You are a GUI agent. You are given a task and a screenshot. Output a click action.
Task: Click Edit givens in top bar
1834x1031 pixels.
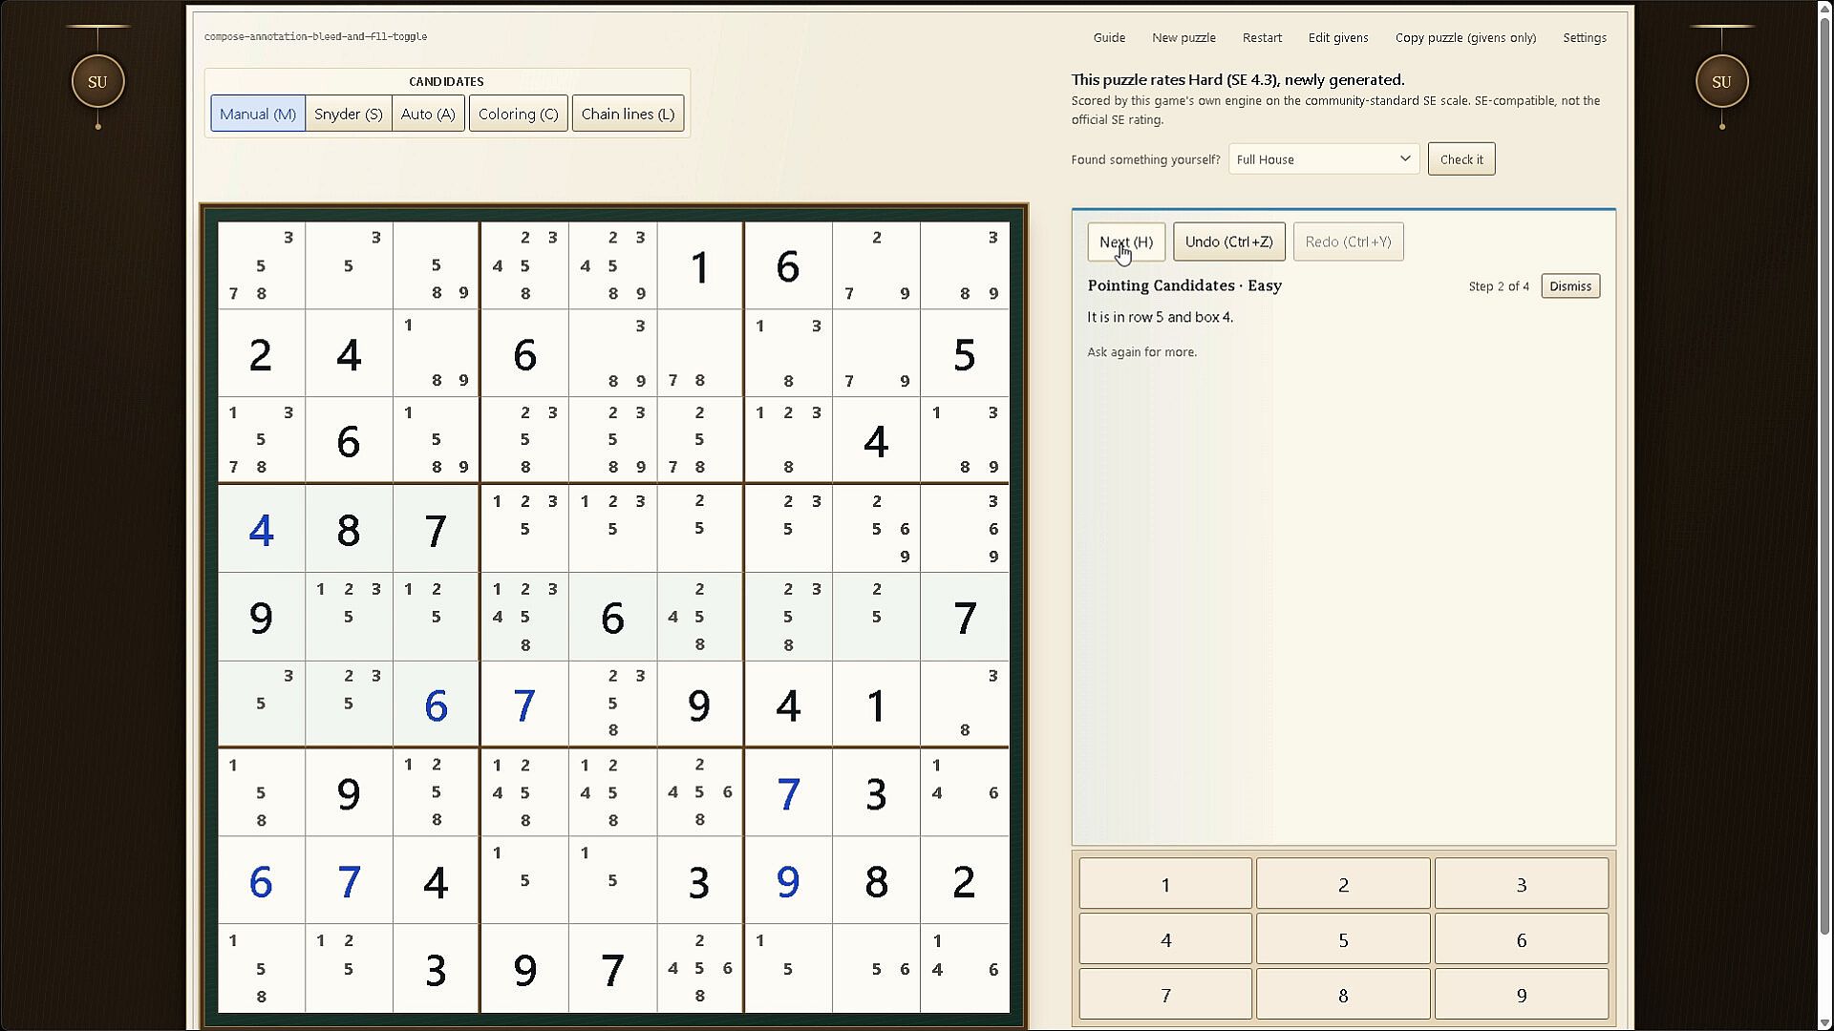1338,37
